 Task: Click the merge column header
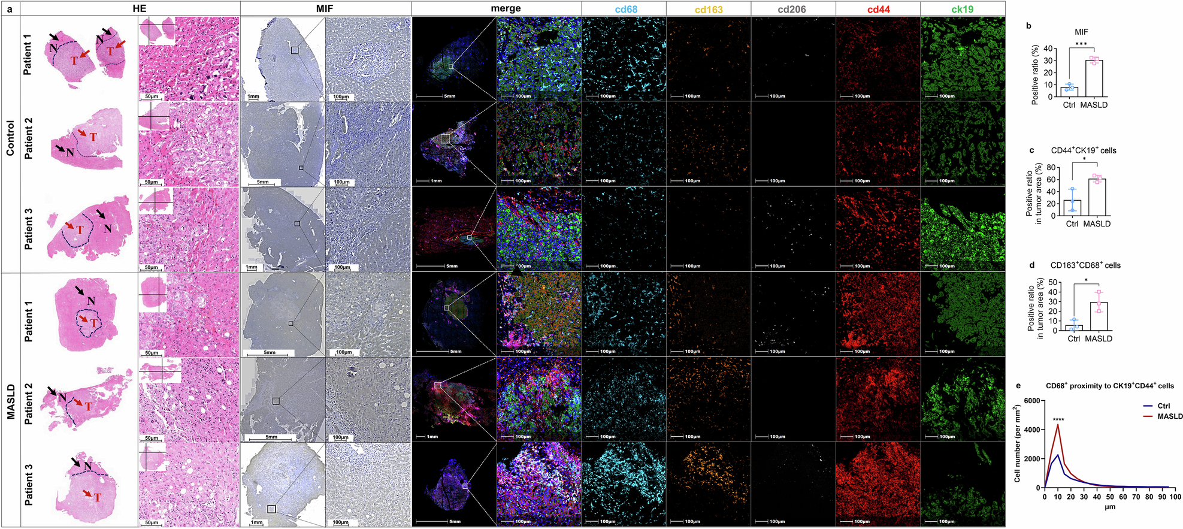click(506, 8)
